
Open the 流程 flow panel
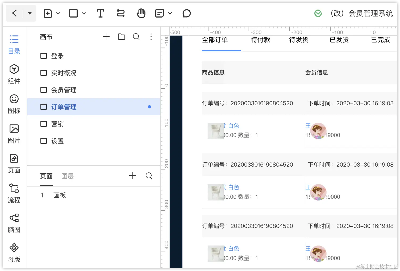14,193
